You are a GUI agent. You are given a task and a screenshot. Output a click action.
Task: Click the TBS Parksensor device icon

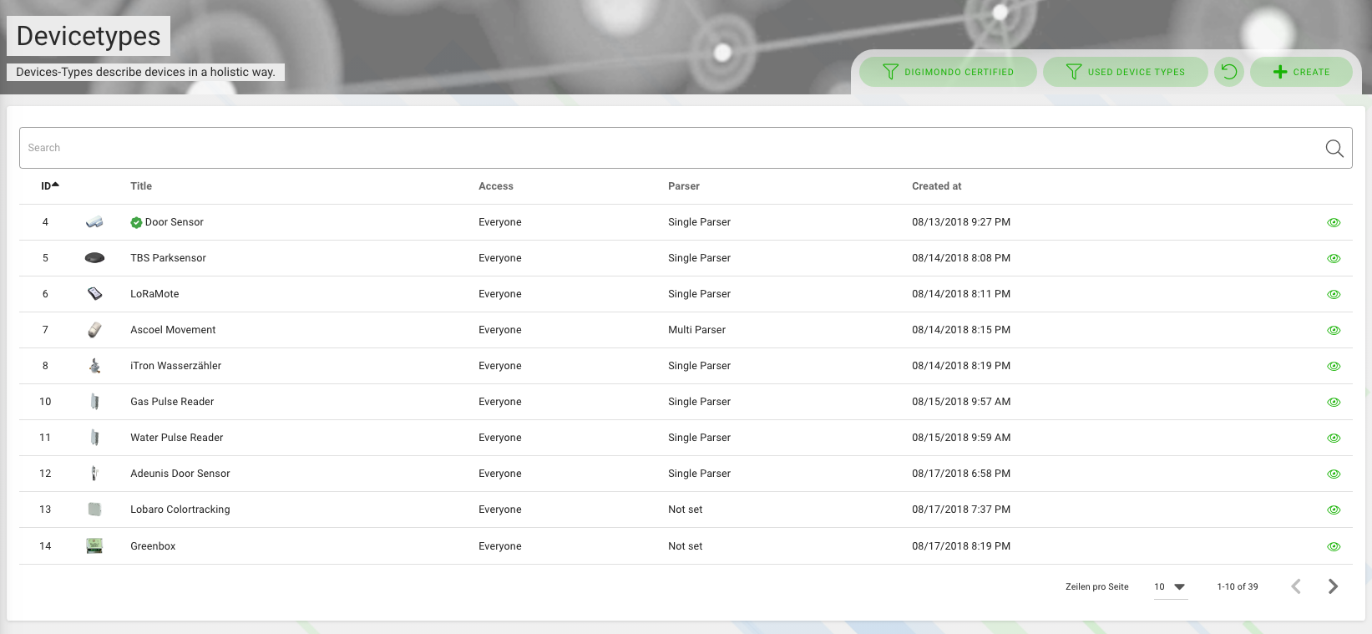[x=94, y=258]
